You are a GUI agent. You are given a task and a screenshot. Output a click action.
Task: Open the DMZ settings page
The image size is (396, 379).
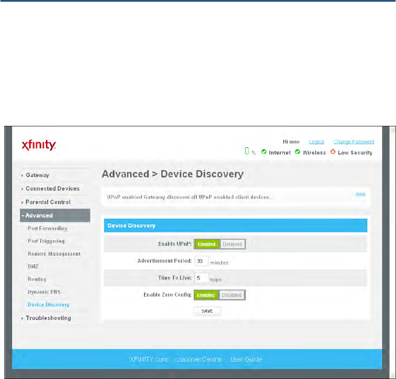coord(33,267)
